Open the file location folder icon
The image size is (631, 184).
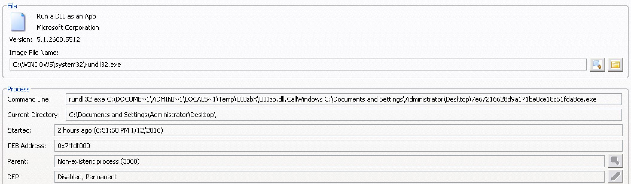(x=615, y=65)
